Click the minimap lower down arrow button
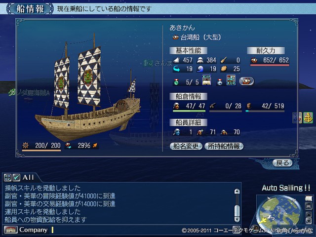This screenshot has height=237, width=316. click(x=309, y=221)
